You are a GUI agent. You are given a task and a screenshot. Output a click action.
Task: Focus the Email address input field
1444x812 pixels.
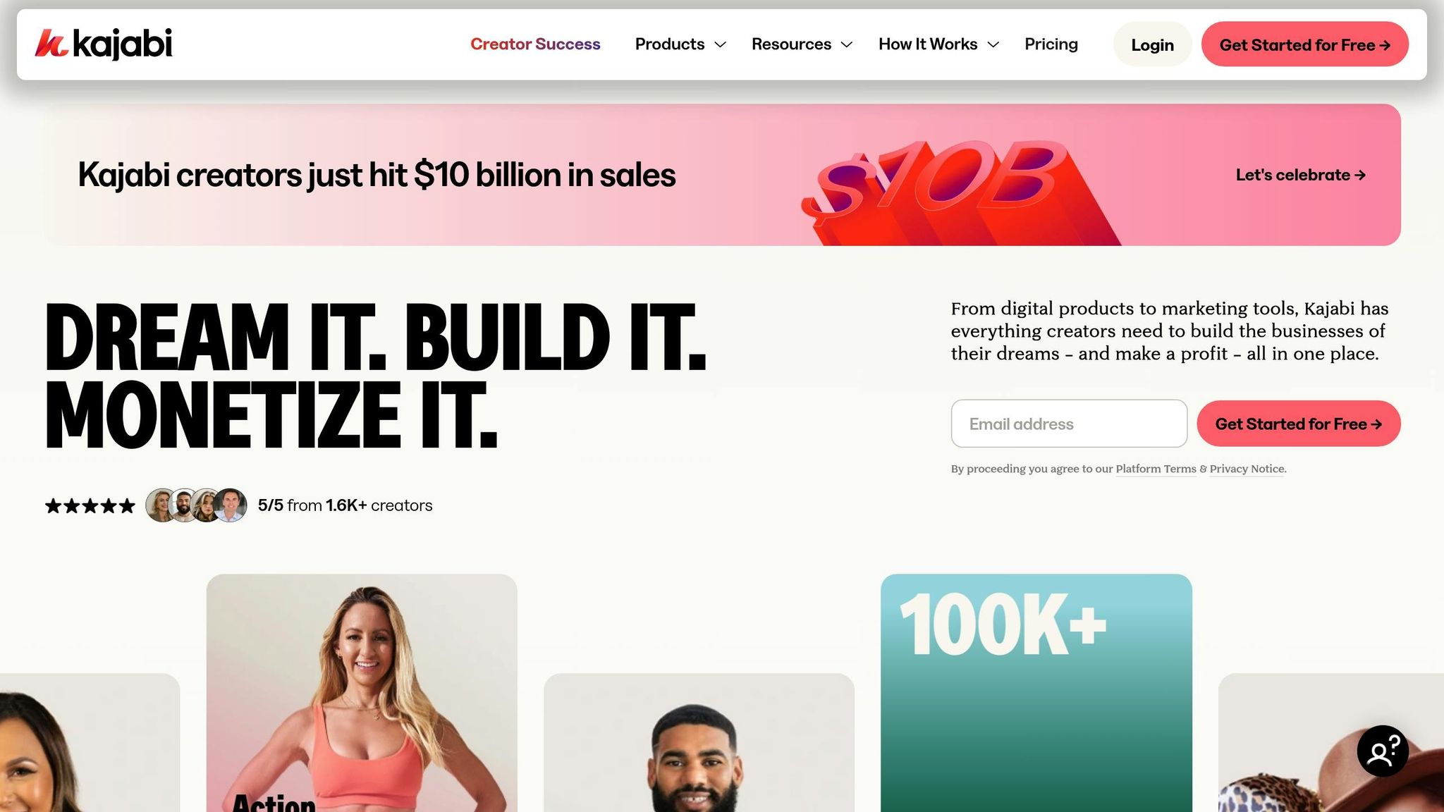(1069, 424)
